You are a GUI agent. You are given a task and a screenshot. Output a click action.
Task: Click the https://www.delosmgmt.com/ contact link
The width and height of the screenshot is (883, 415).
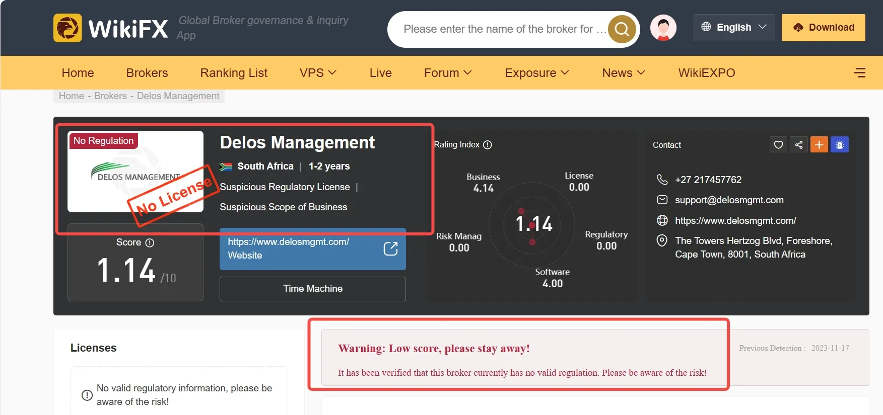(735, 220)
